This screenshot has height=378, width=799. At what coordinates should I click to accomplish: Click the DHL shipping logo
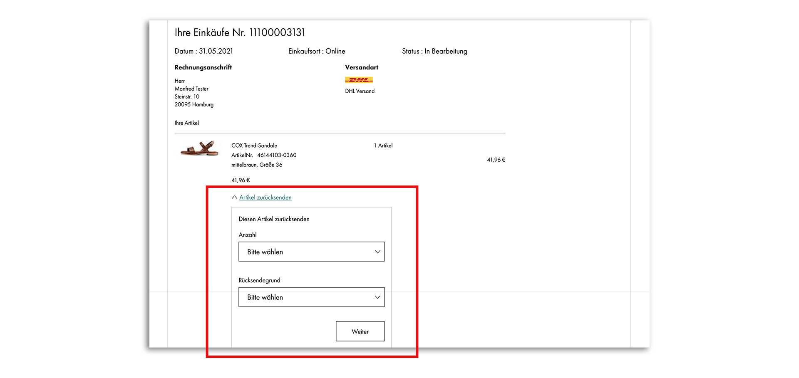click(x=359, y=80)
